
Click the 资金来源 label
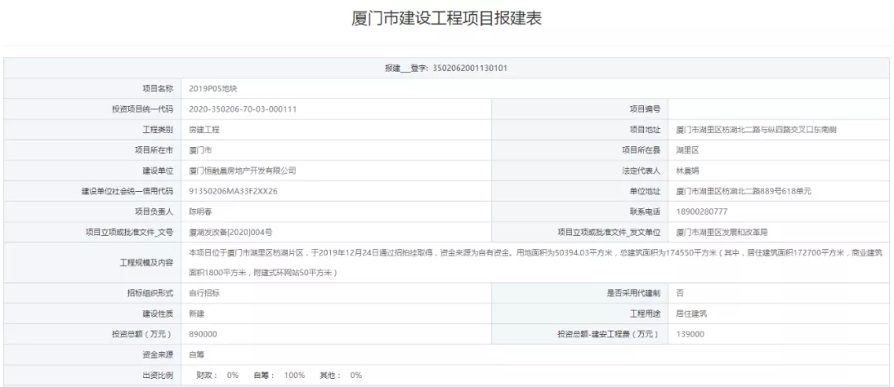tap(157, 355)
